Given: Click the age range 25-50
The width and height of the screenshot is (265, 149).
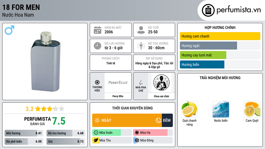Looking at the screenshot, I should tap(153, 32).
